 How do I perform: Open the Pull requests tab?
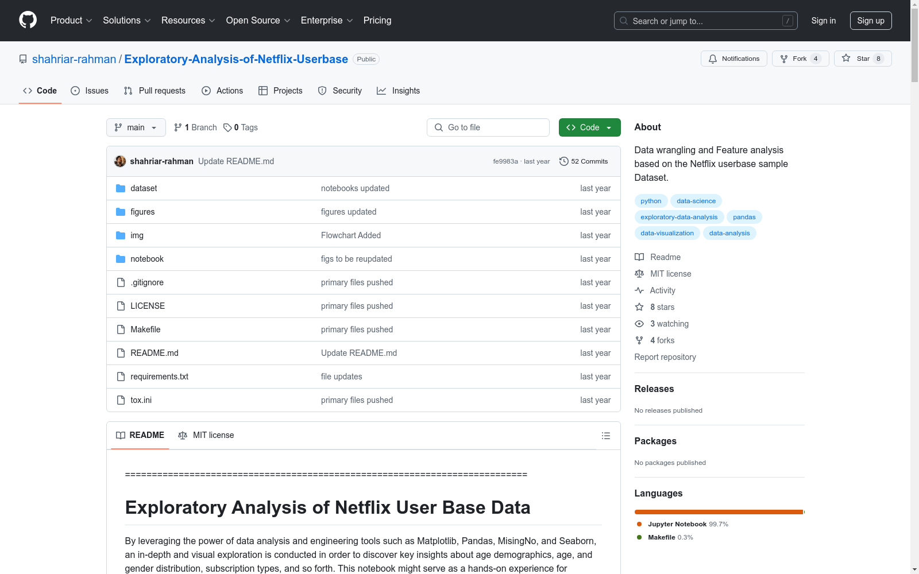point(155,91)
